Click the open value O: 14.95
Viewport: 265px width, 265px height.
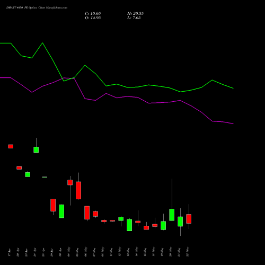(93, 18)
